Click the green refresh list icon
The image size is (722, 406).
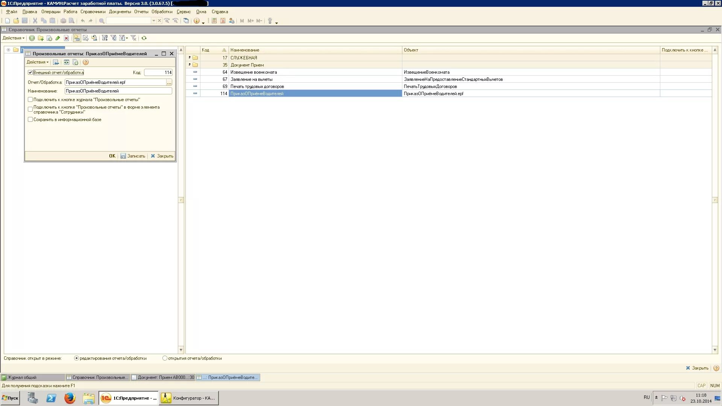point(144,38)
